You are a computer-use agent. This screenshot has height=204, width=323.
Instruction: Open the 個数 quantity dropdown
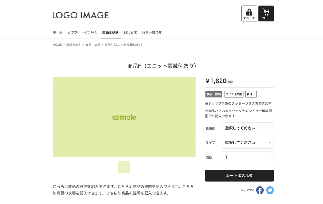[x=247, y=157]
